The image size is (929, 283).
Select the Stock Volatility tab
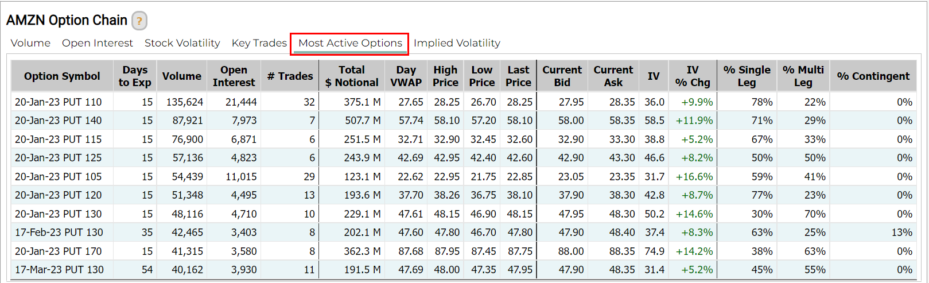182,43
